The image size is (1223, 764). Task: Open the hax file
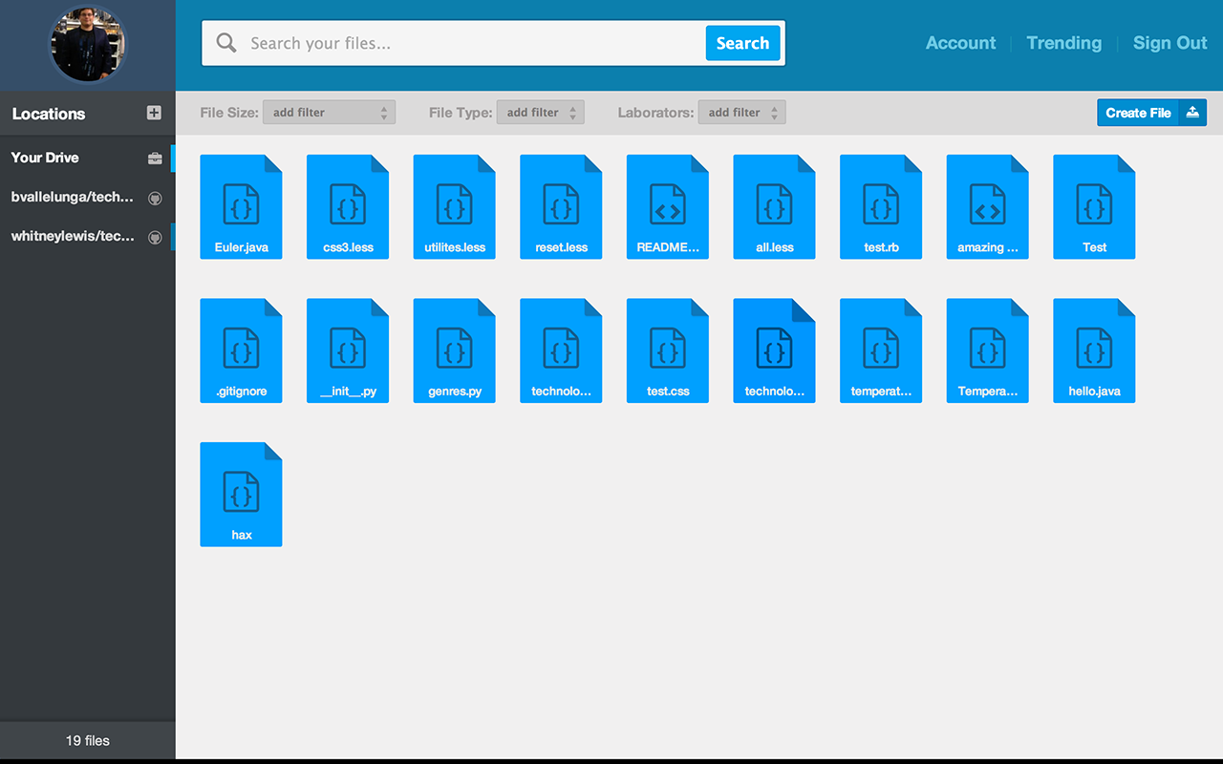pyautogui.click(x=241, y=495)
